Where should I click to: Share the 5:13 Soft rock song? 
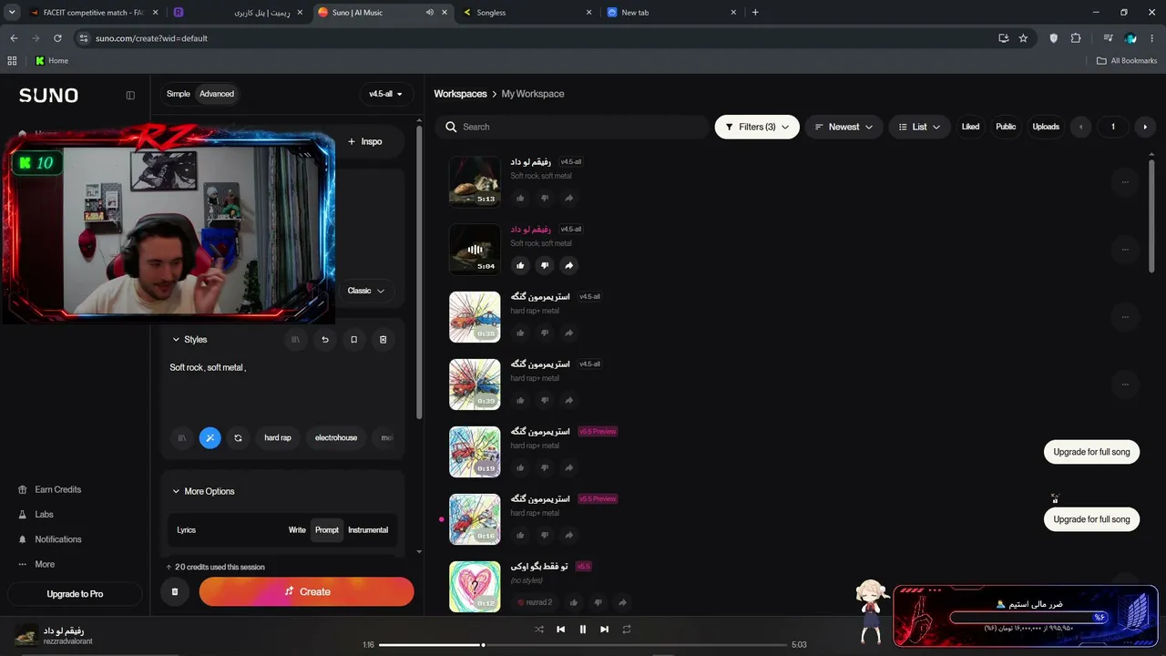(569, 198)
